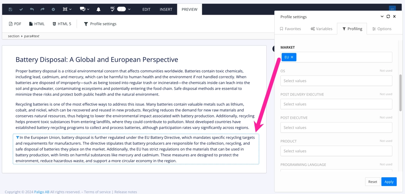Expand the comments dropdown arrow

pos(88,9)
